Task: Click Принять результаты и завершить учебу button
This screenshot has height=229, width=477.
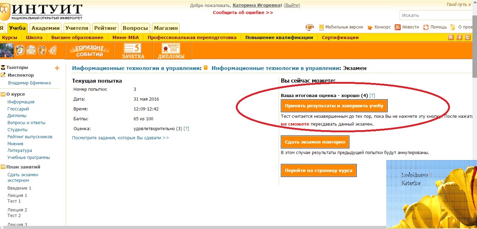Action: pyautogui.click(x=334, y=106)
